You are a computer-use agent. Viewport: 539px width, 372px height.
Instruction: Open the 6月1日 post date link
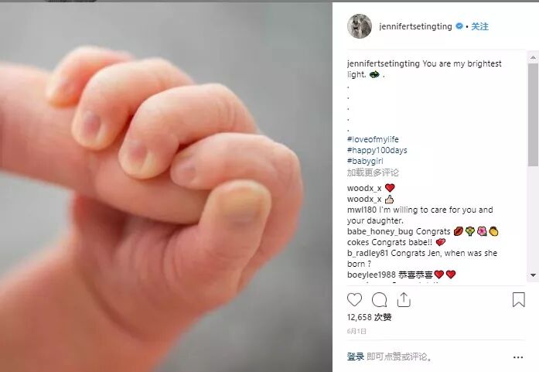click(356, 331)
